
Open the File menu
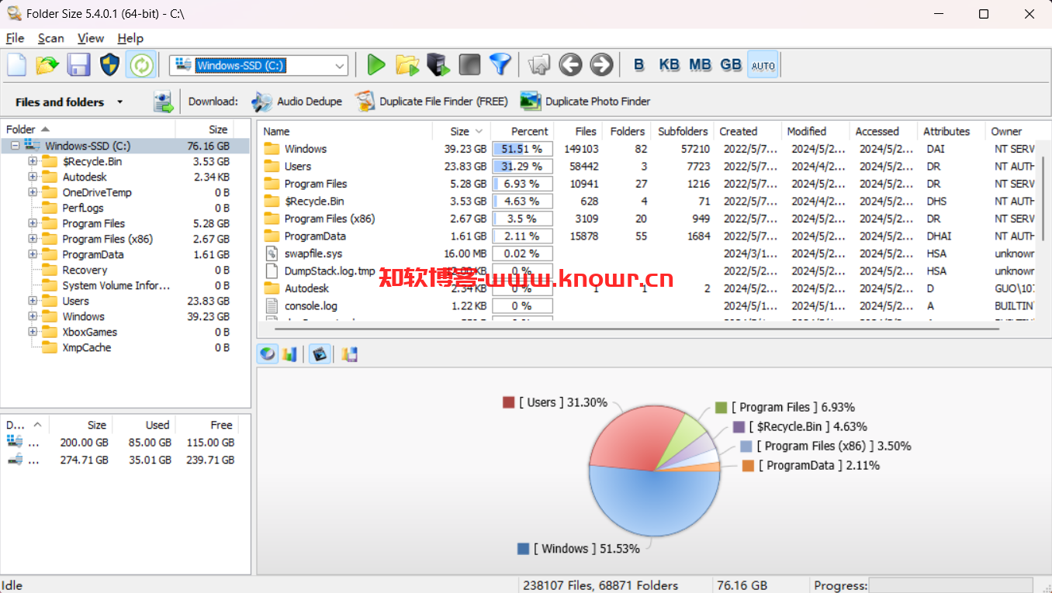tap(15, 38)
